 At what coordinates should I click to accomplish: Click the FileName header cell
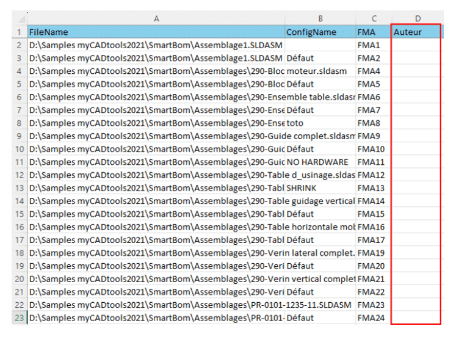pyautogui.click(x=156, y=32)
